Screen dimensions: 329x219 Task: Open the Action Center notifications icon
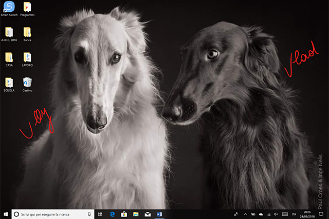(321, 214)
